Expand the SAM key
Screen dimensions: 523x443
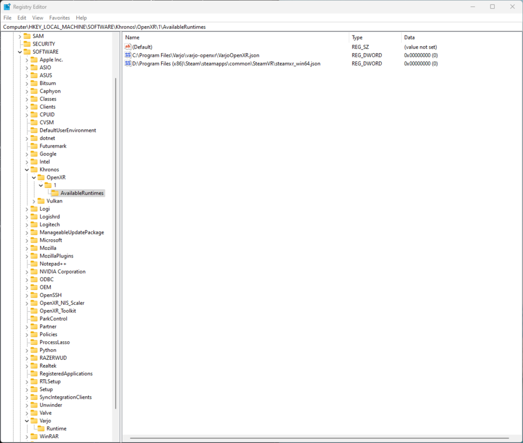click(x=20, y=36)
